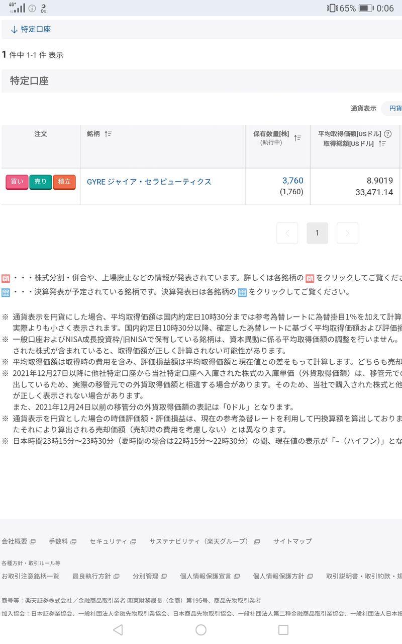Tap the Android back triangle button

pos(118,628)
